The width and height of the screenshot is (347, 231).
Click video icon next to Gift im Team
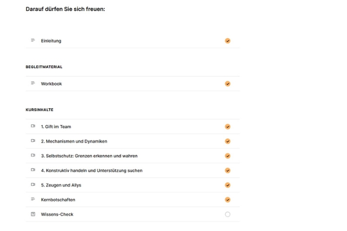[x=33, y=126]
